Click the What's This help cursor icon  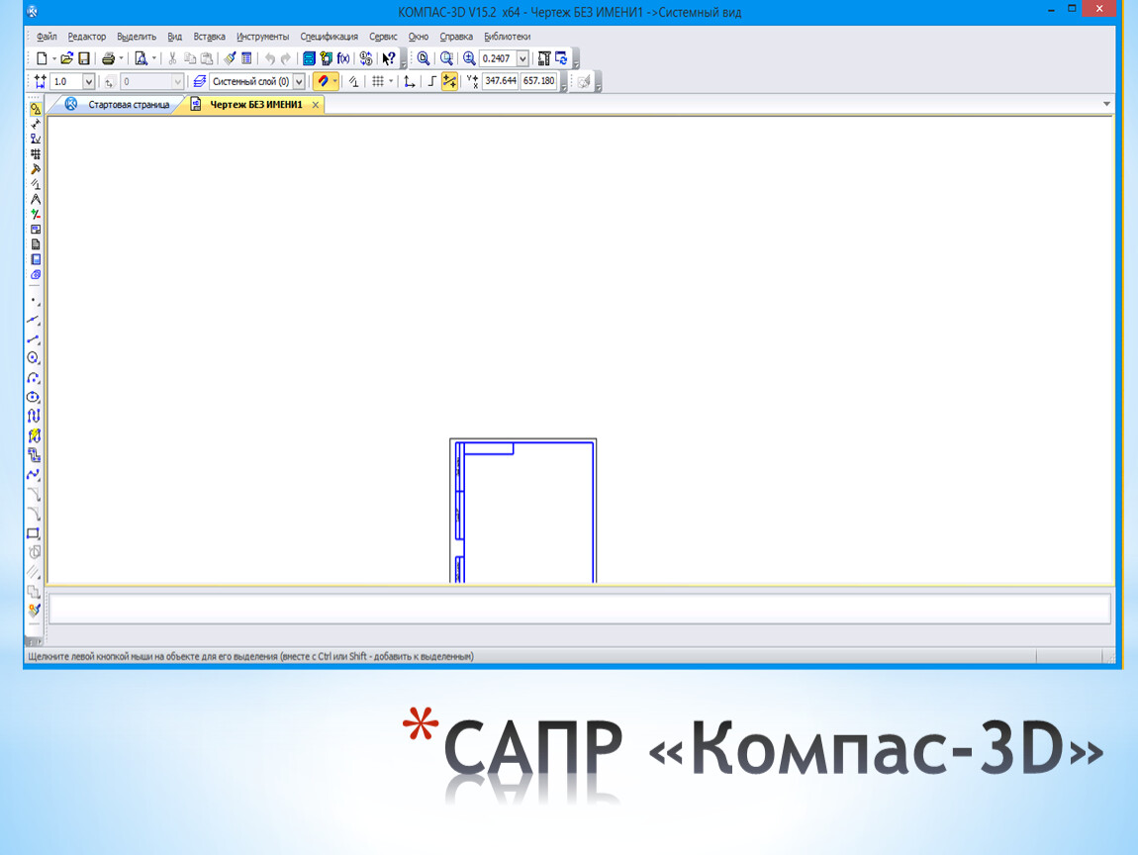pyautogui.click(x=389, y=58)
